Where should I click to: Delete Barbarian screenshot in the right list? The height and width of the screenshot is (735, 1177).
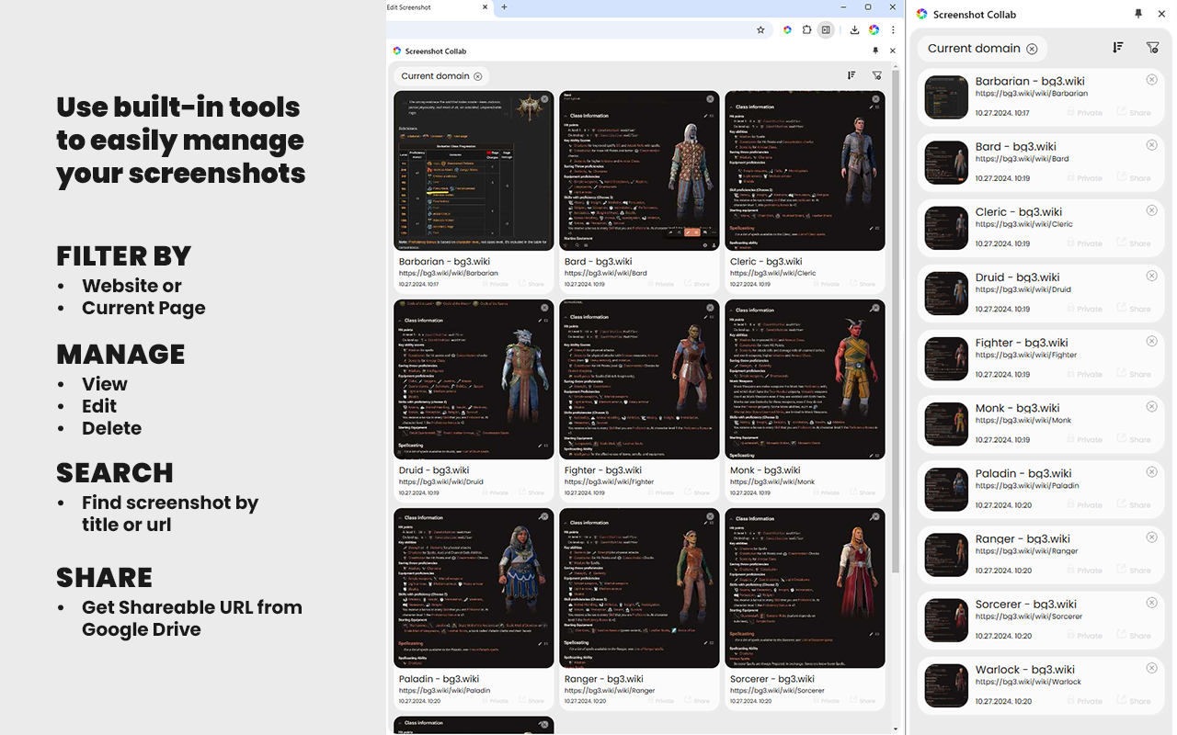tap(1152, 80)
